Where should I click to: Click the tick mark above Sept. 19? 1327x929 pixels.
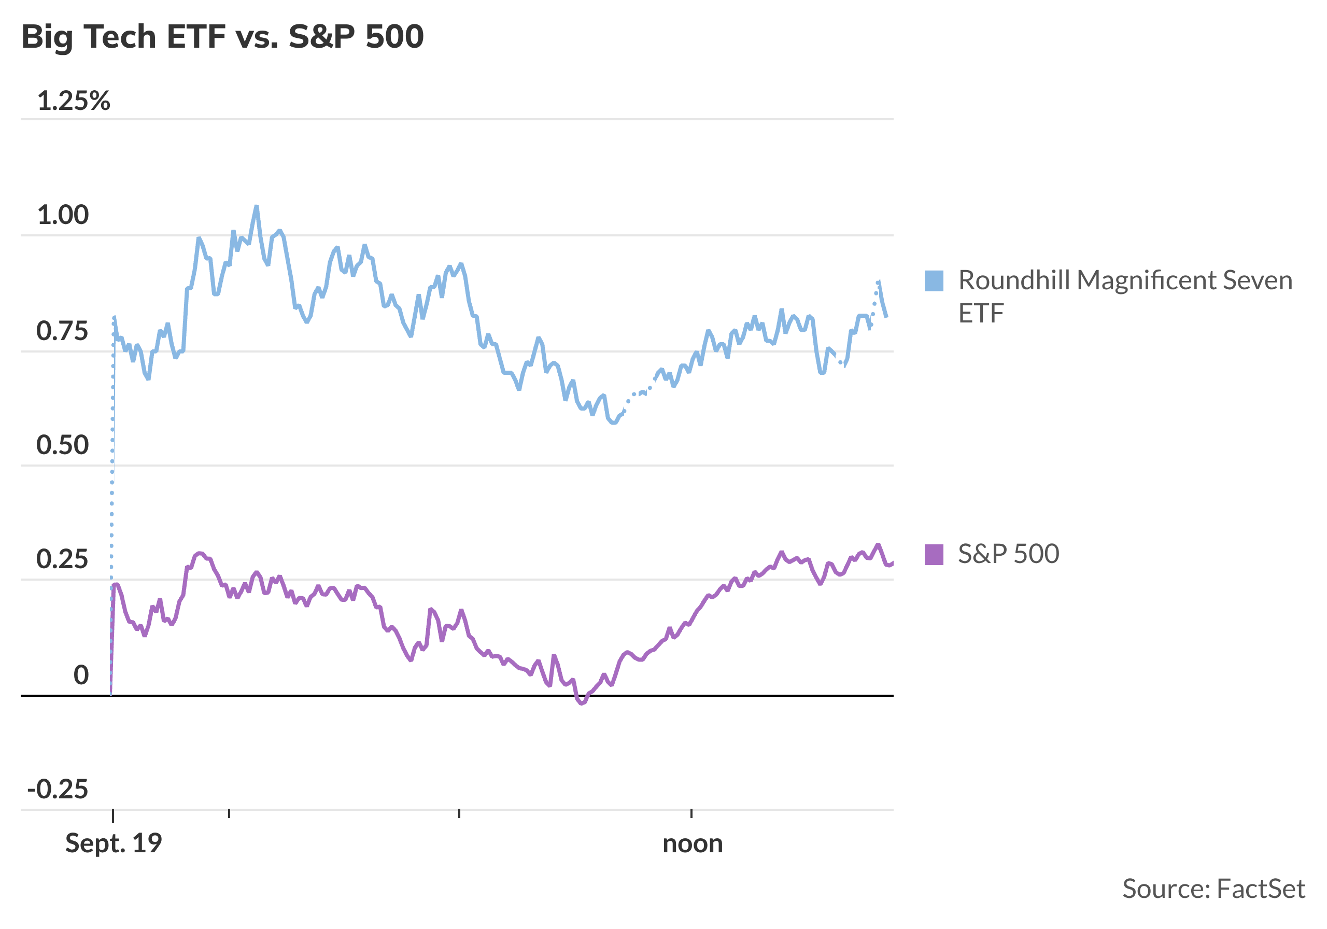pos(112,815)
